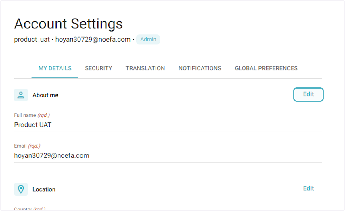Click the Location pin icon

21,189
